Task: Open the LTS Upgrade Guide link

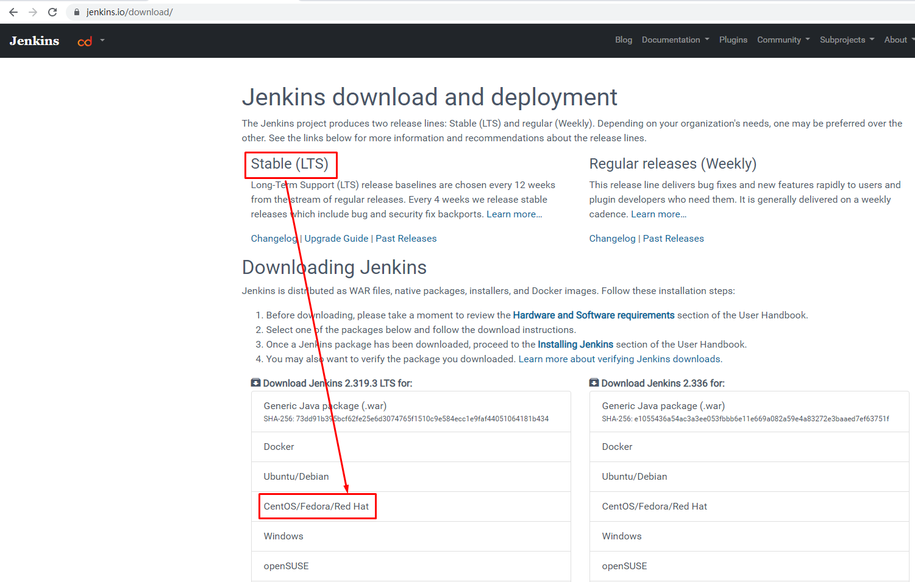Action: (336, 239)
